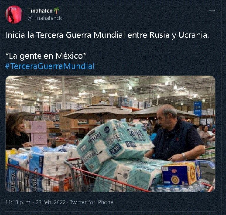The image size is (226, 215).
Task: Open Tinahalen's round profile avatar
Action: click(x=14, y=14)
